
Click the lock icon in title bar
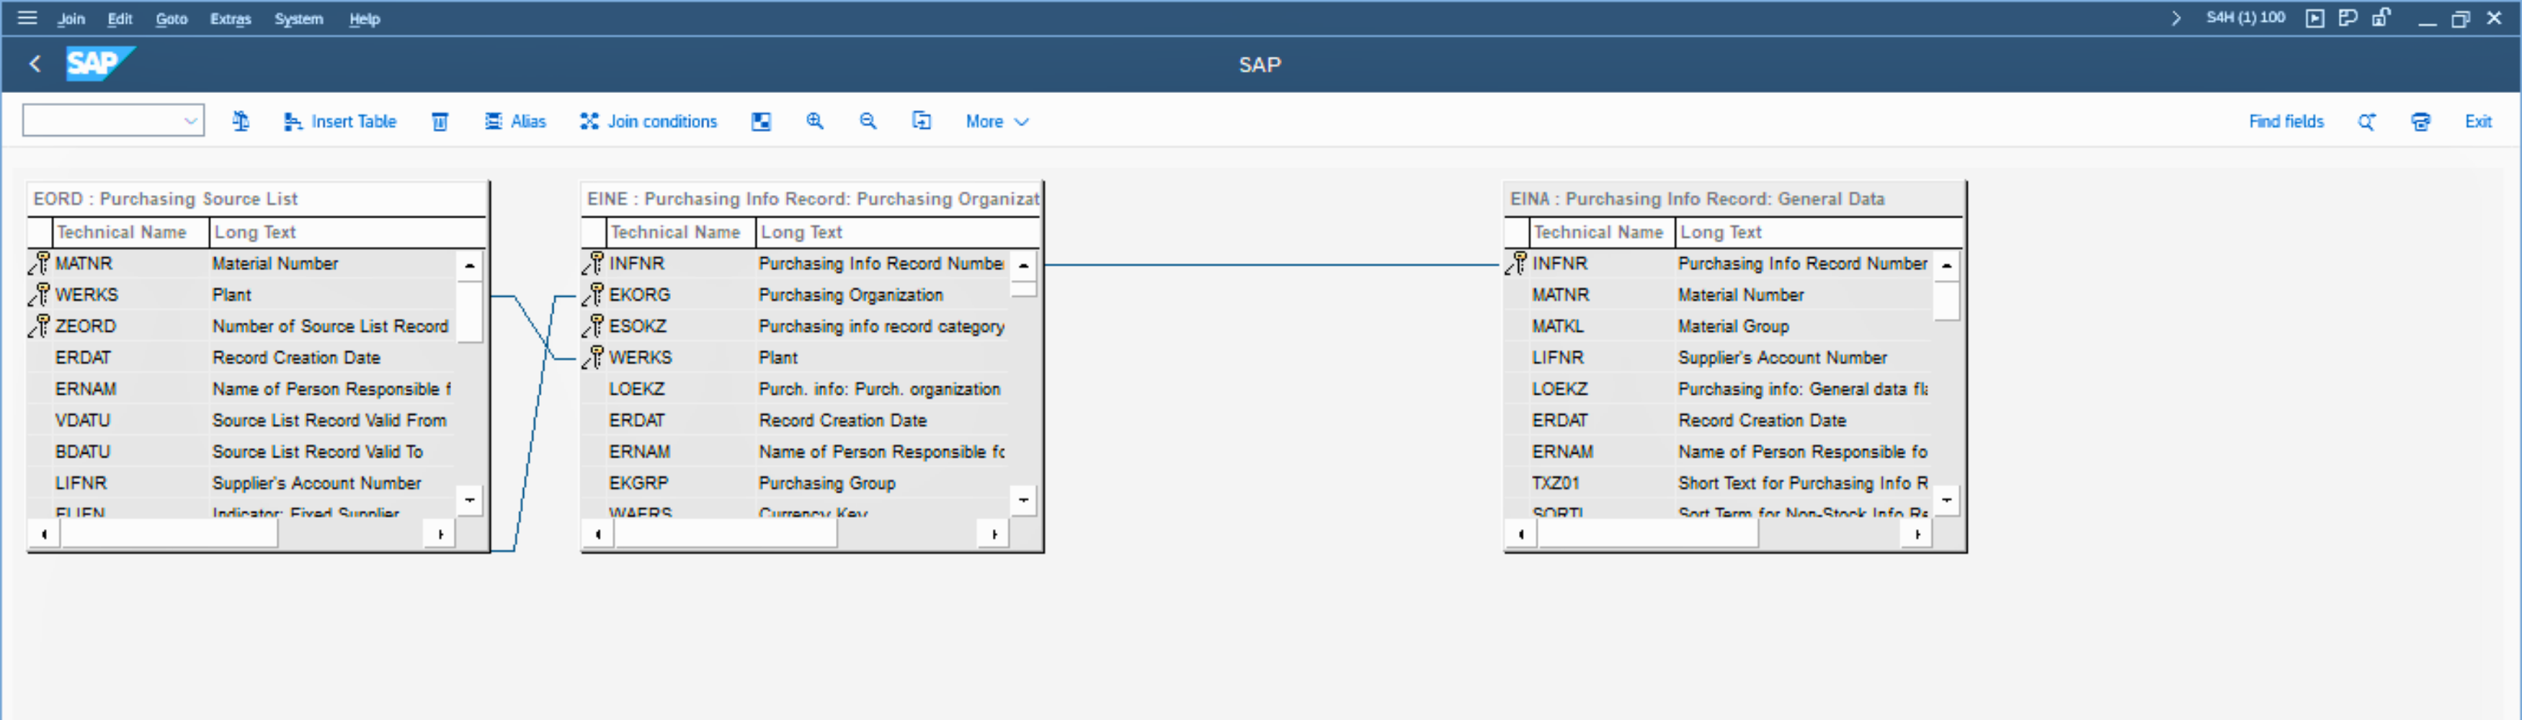2381,17
